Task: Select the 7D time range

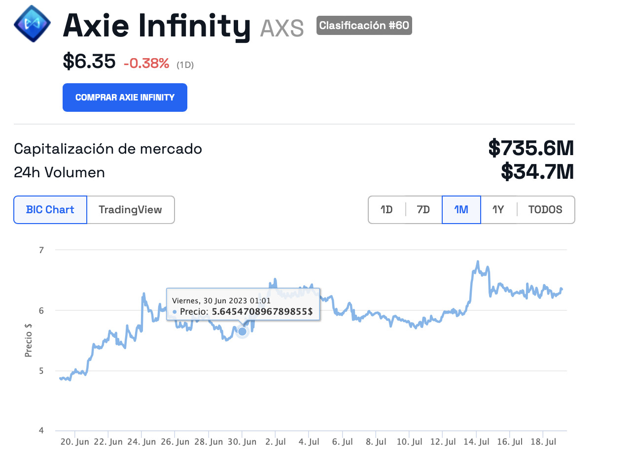Action: pos(423,210)
